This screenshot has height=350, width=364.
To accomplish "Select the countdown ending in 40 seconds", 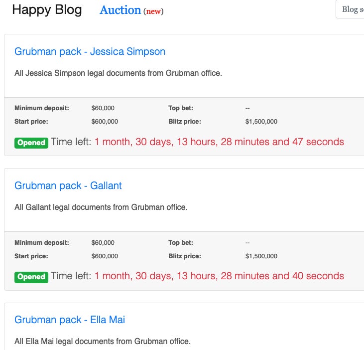I will [219, 276].
